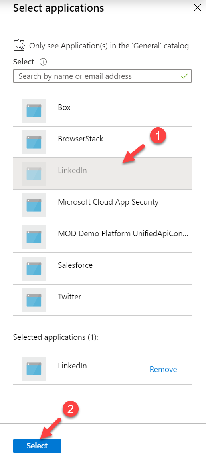The height and width of the screenshot is (462, 206).
Task: Click the LinkedIn icon under Selected applications
Action: point(34,368)
